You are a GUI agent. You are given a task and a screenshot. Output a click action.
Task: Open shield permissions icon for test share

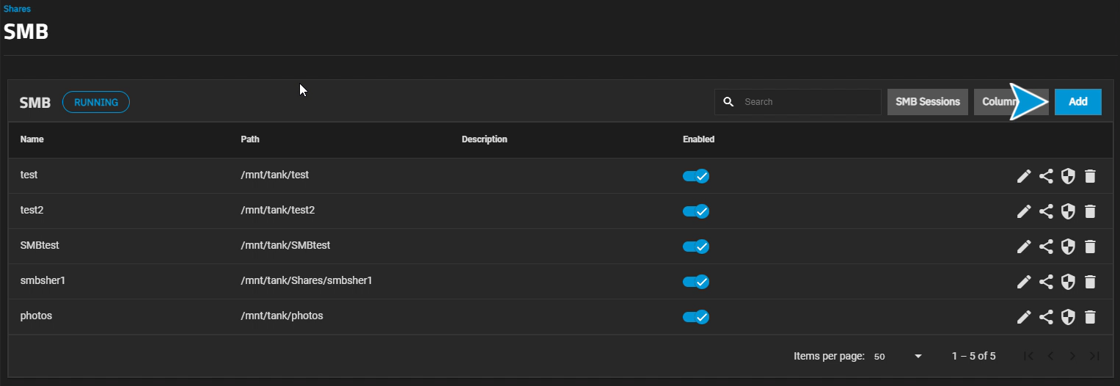tap(1068, 176)
